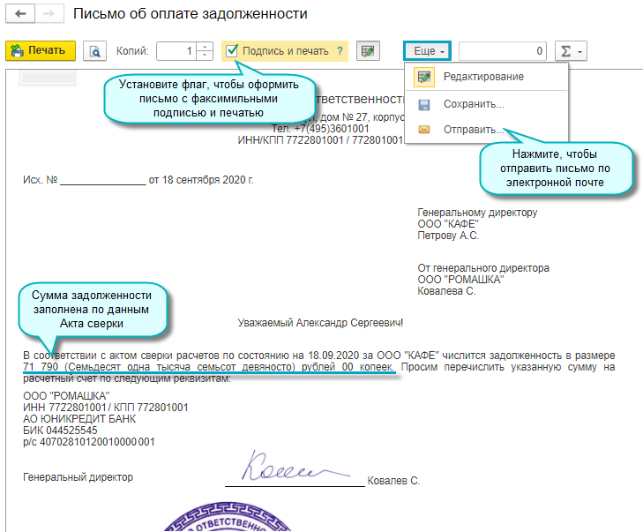Image resolution: width=643 pixels, height=532 pixels.
Task: Click the handwritten facsimile signature
Action: [x=295, y=466]
